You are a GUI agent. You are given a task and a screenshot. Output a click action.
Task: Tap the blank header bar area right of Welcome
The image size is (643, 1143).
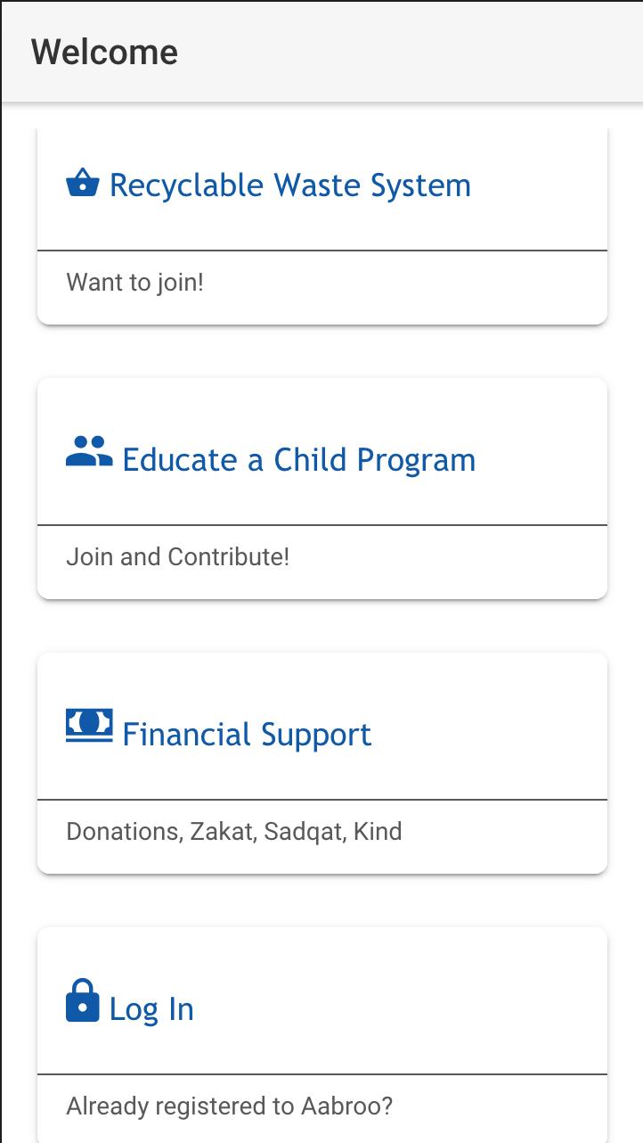410,52
